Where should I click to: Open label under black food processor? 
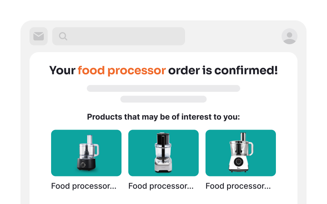[84, 186]
